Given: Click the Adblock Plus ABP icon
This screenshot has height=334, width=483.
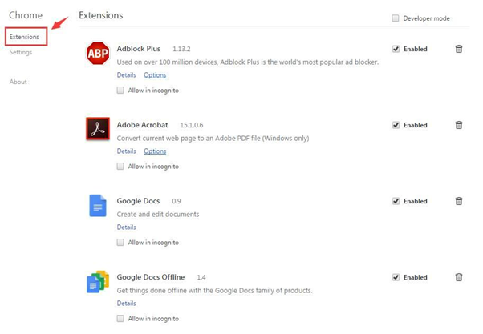Looking at the screenshot, I should point(97,54).
